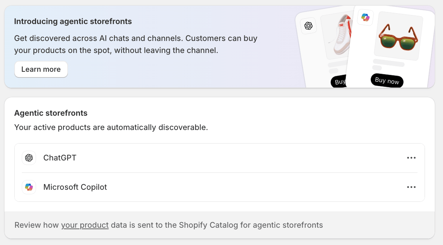This screenshot has height=245, width=443.
Task: Click the Microsoft Copilot logo in list
Action: pos(29,187)
